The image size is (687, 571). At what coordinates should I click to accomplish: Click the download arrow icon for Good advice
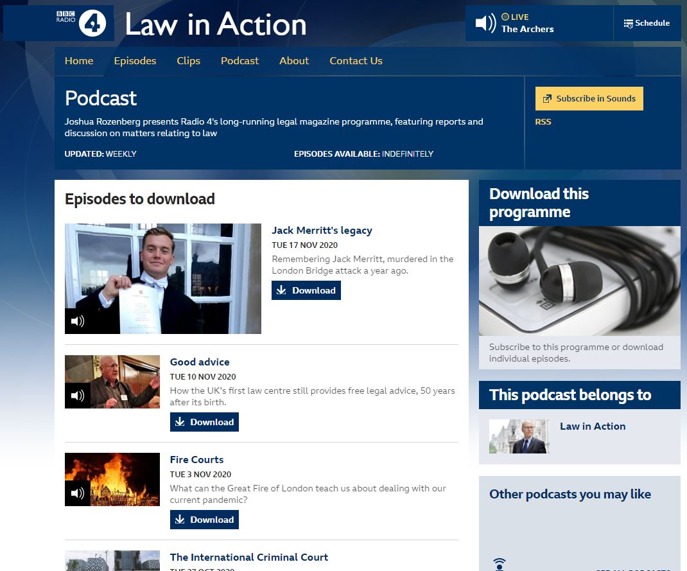(x=180, y=421)
